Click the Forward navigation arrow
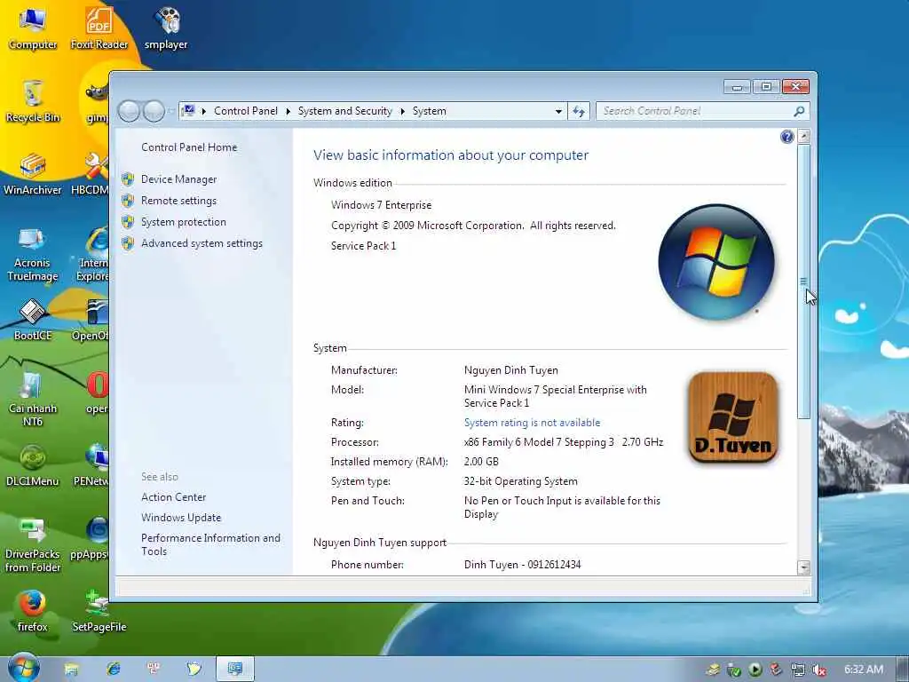909x682 pixels. (154, 111)
